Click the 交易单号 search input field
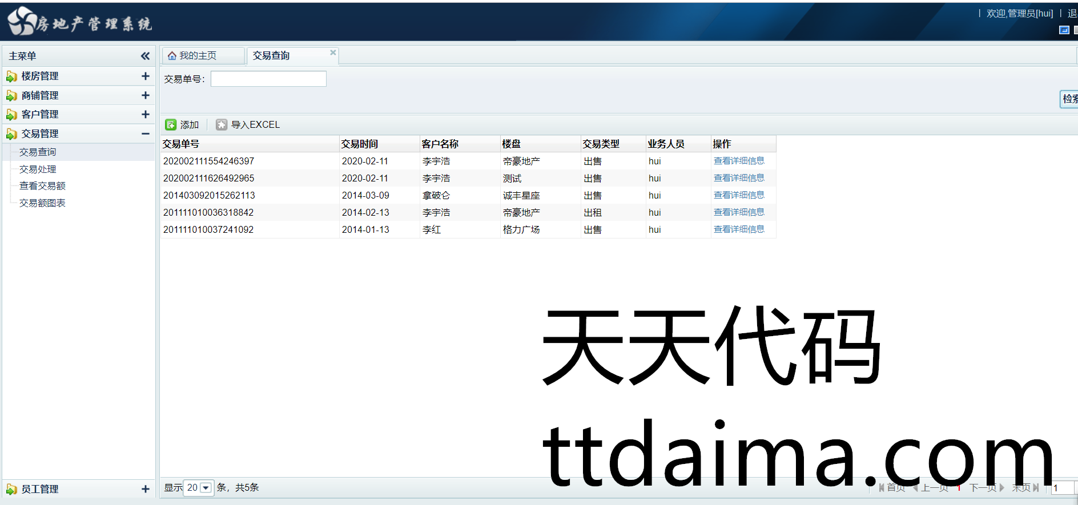 click(x=268, y=79)
